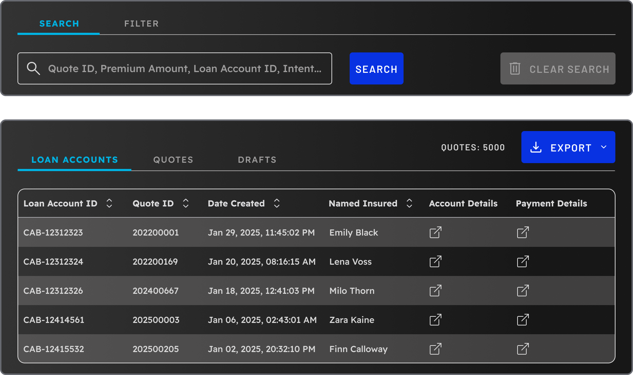Open Account Details for Milo Thorn
This screenshot has width=633, height=375.
click(x=436, y=291)
